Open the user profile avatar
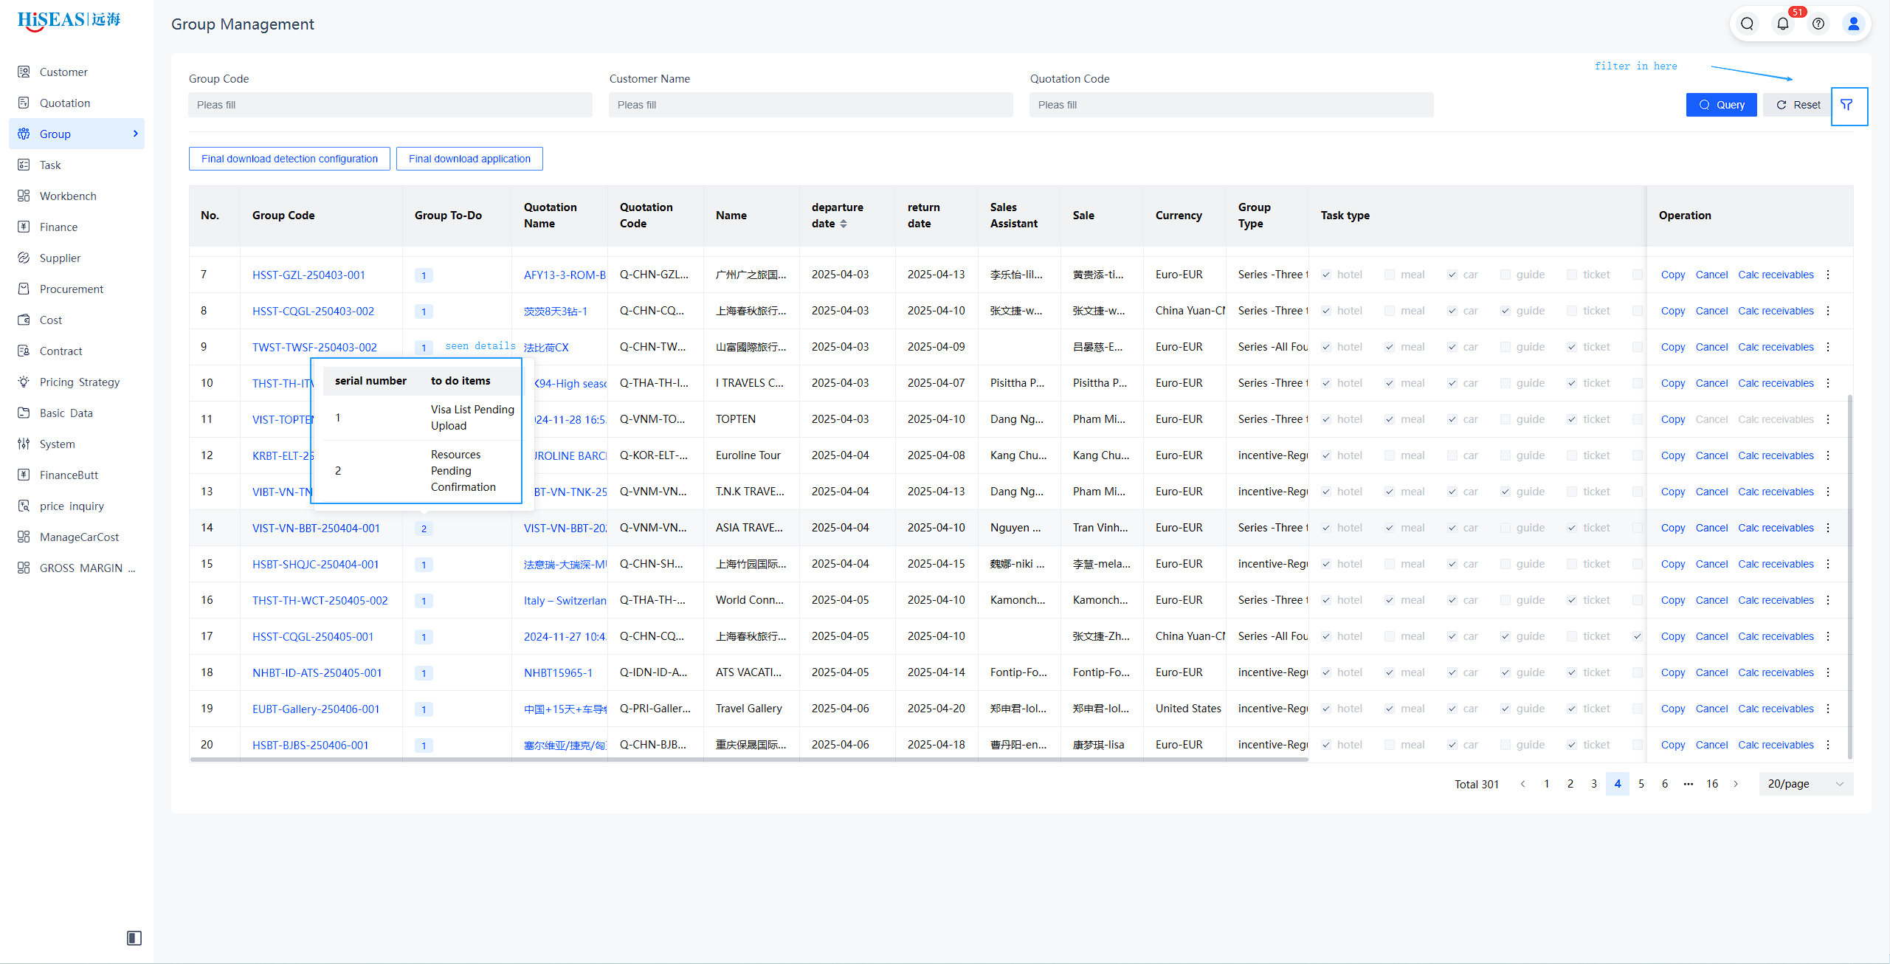The image size is (1890, 964). tap(1853, 24)
